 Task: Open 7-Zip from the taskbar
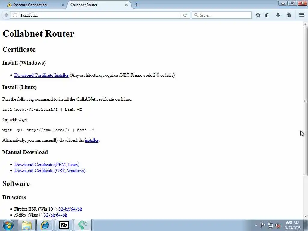[x=64, y=225]
